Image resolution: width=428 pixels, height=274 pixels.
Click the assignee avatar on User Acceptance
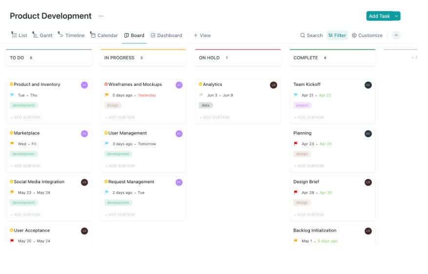click(84, 231)
